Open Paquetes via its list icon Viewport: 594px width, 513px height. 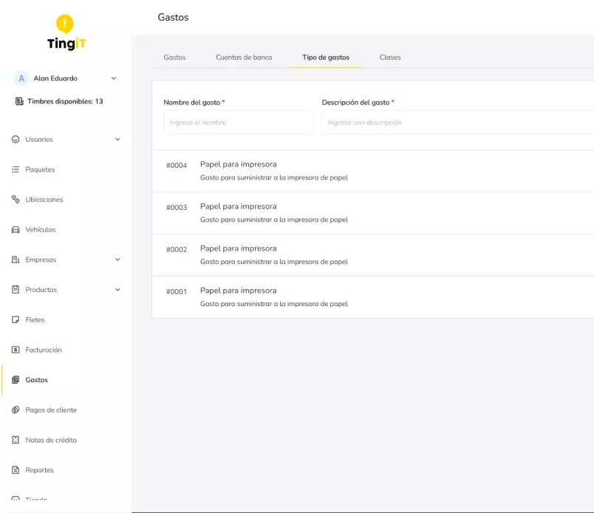pyautogui.click(x=16, y=170)
